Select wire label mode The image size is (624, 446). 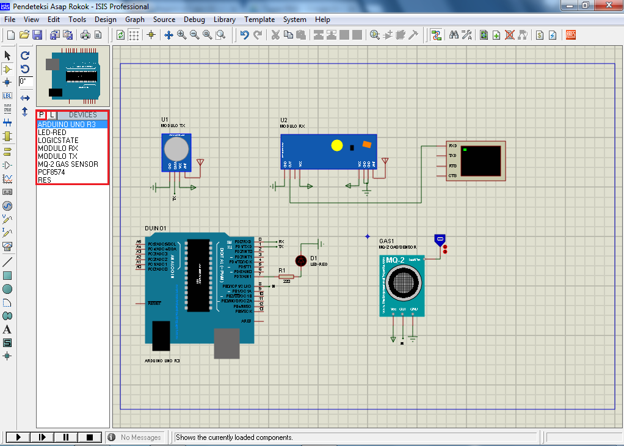(7, 96)
